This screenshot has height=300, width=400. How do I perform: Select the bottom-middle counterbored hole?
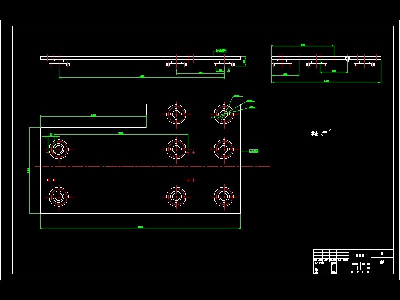click(x=176, y=197)
